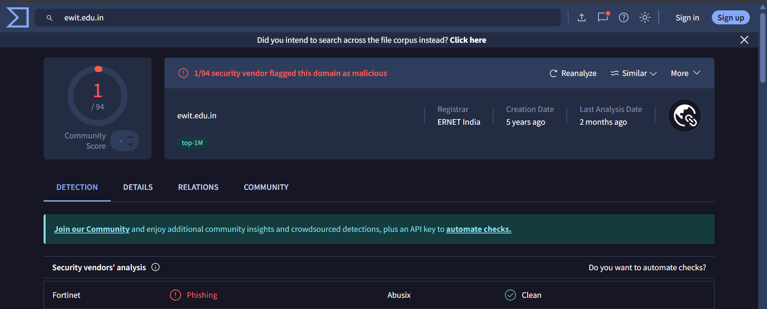The image size is (767, 309).
Task: Click the VirusTotal sigma logo
Action: pyautogui.click(x=18, y=18)
